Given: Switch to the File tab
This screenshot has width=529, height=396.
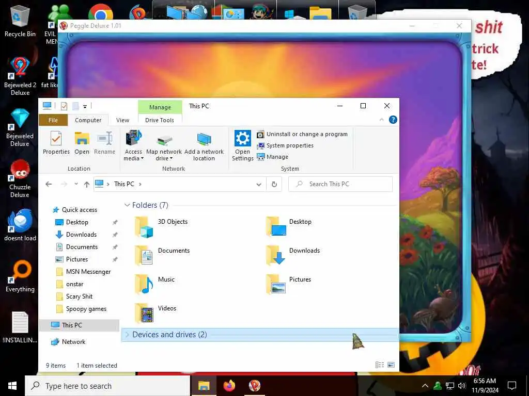Looking at the screenshot, I should (53, 120).
